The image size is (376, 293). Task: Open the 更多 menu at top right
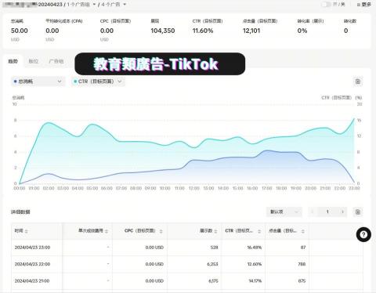(x=363, y=5)
